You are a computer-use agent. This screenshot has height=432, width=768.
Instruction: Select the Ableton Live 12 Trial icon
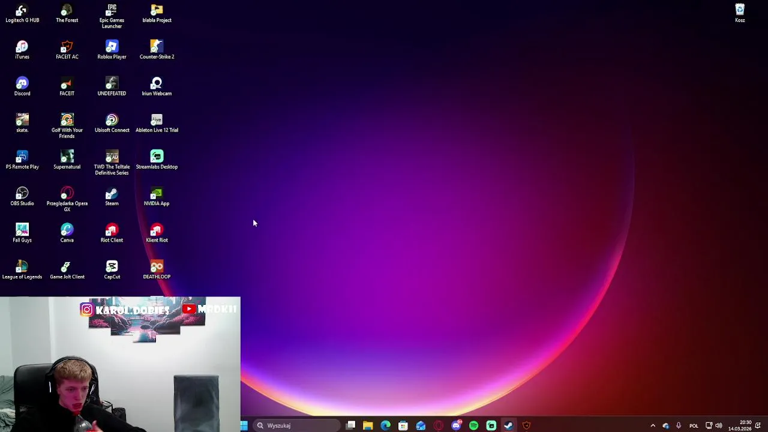157,124
